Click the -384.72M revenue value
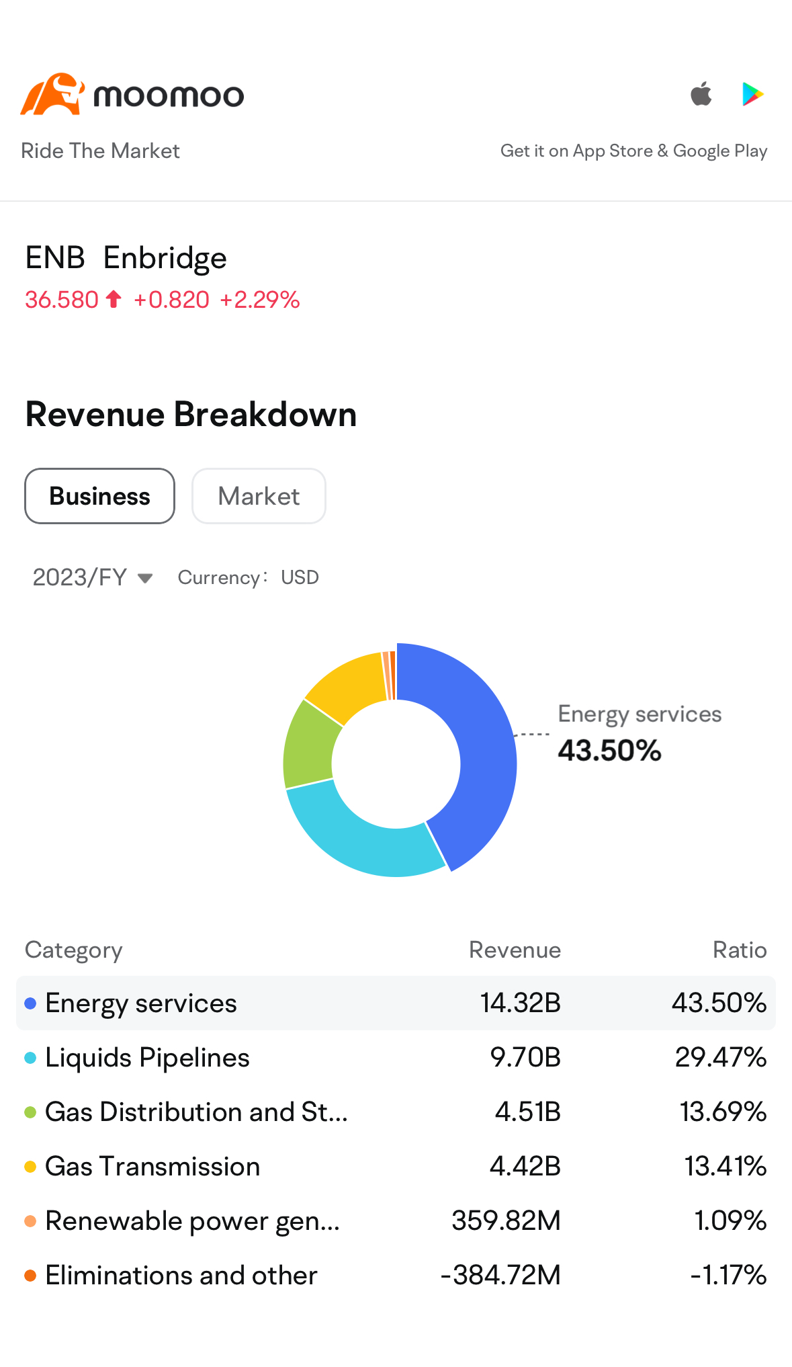Viewport: 792px width, 1367px height. tap(500, 1275)
